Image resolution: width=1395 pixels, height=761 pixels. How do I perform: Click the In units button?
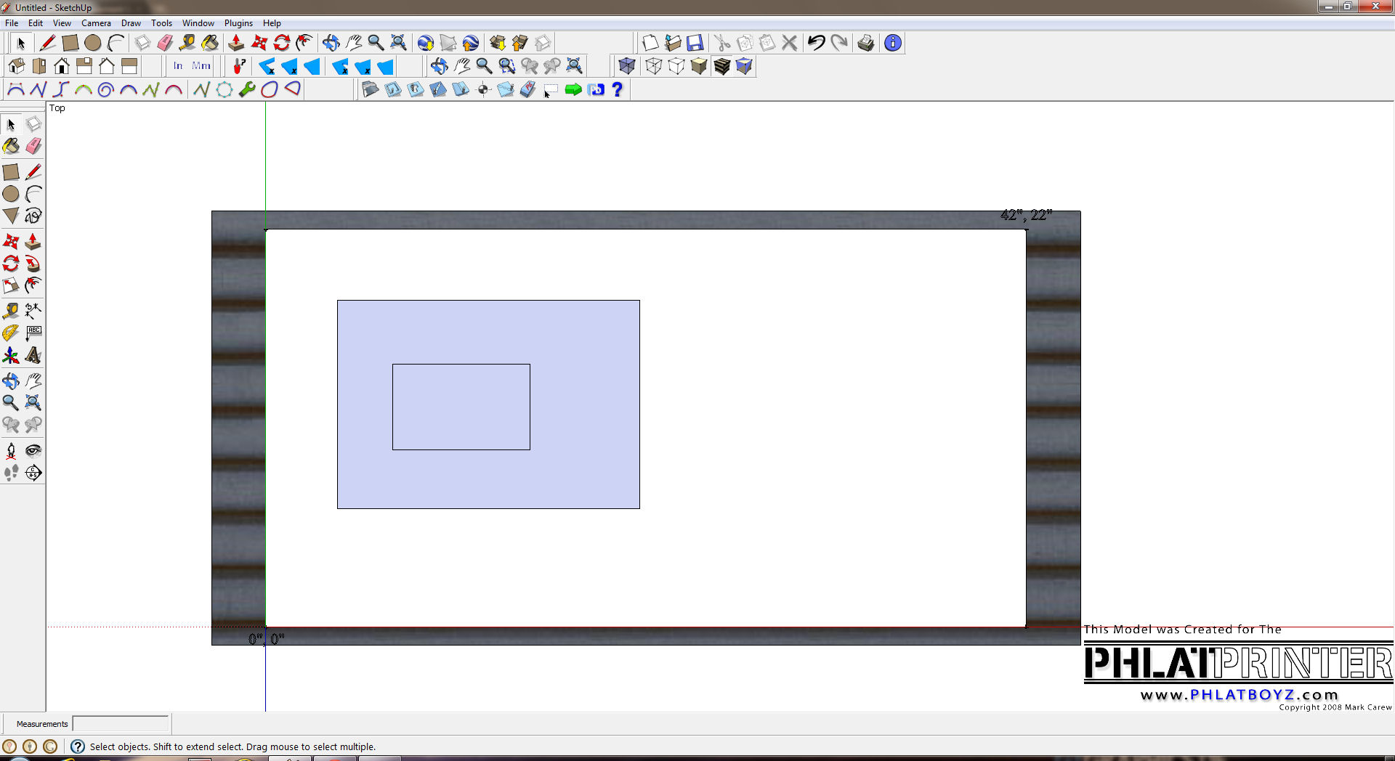tap(178, 66)
